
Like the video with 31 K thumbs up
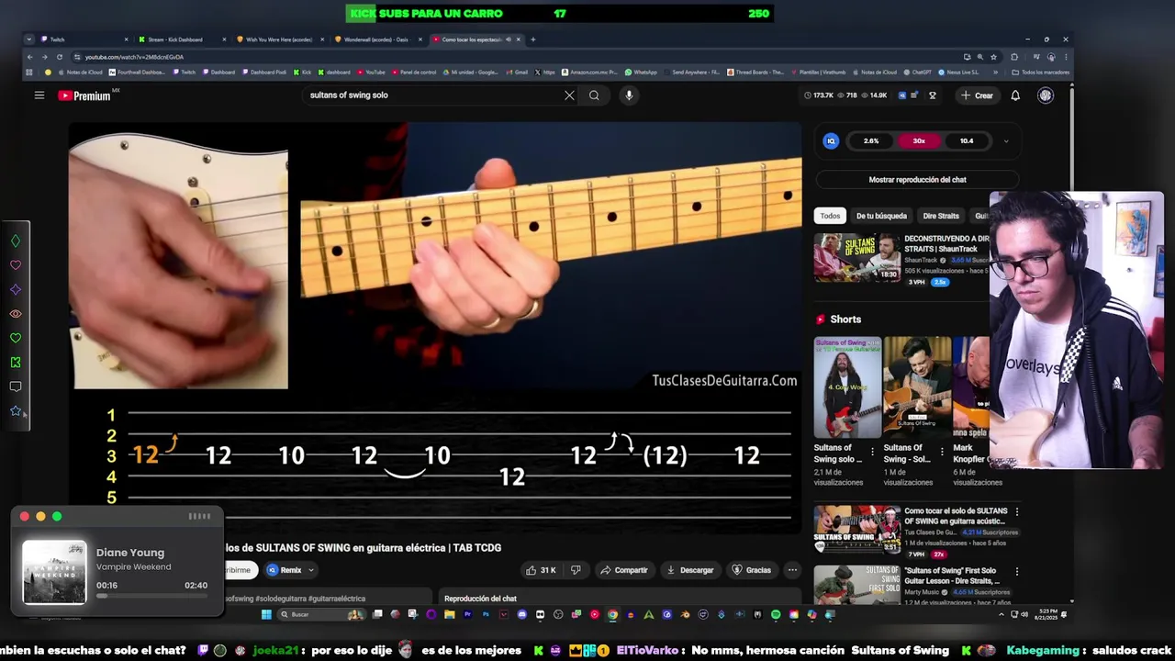click(542, 570)
